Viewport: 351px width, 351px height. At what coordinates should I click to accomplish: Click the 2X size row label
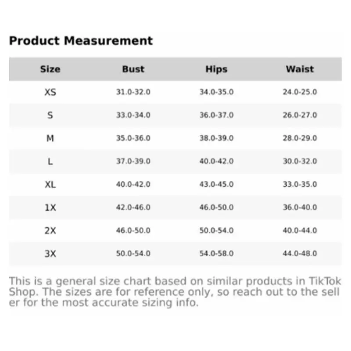(x=50, y=230)
